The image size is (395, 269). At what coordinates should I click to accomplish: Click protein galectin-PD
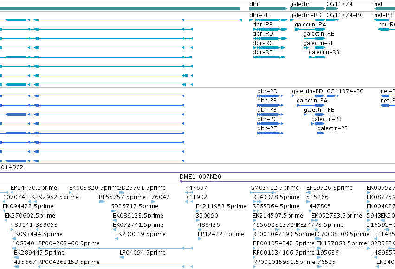click(x=307, y=91)
